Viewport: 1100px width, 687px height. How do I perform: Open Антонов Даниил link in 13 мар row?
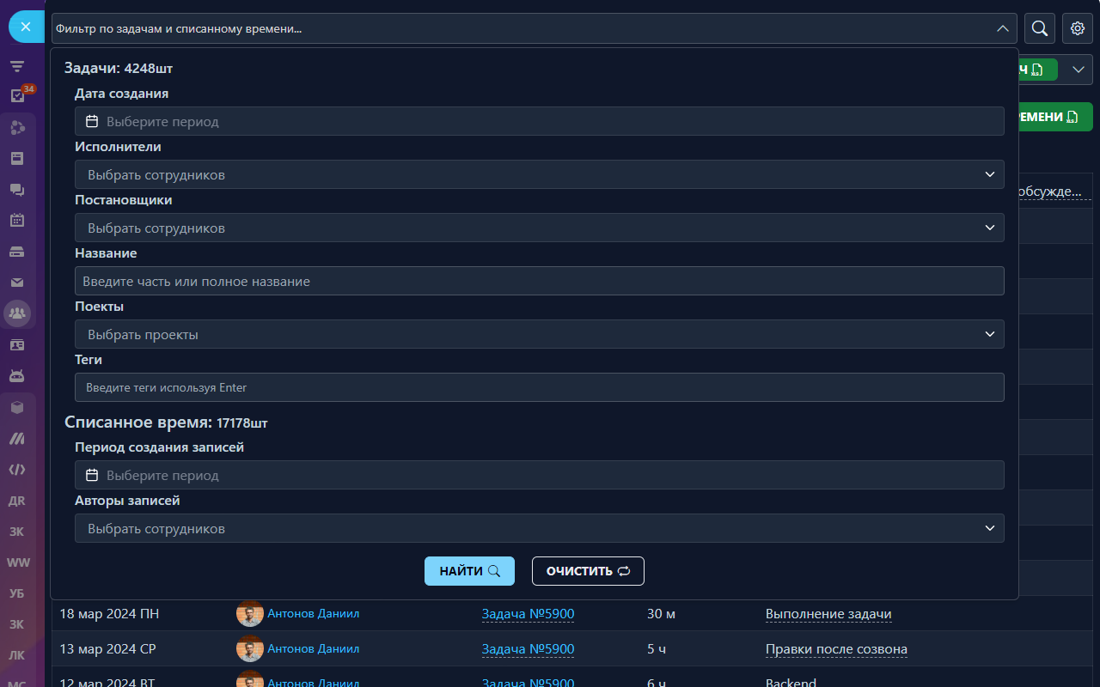tap(313, 648)
